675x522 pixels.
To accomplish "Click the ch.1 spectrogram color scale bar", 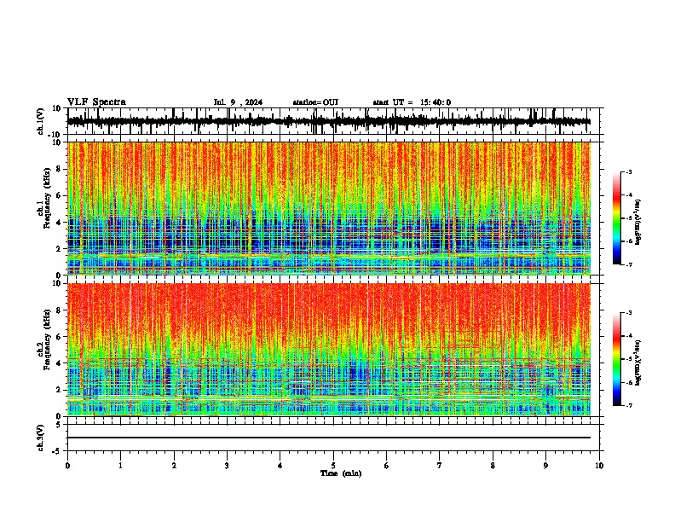I will 617,218.
